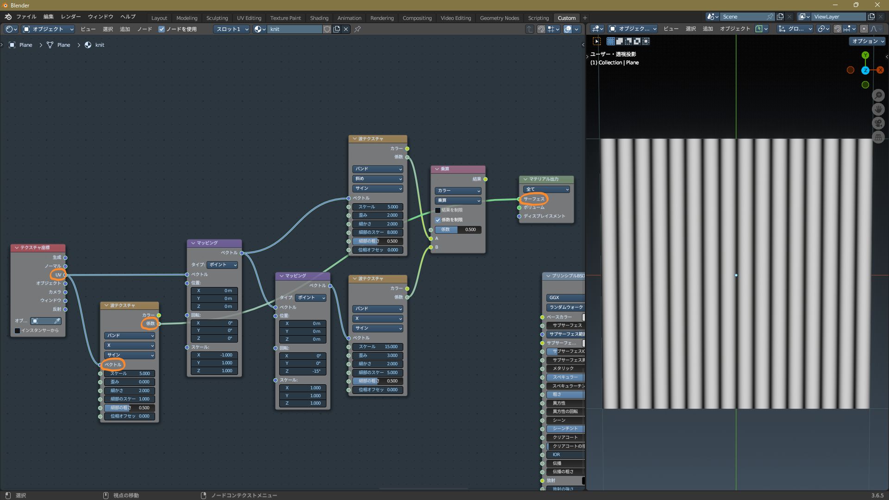This screenshot has height=500, width=889.
Task: Toggle the ノードを使用 checkbox
Action: tap(162, 29)
